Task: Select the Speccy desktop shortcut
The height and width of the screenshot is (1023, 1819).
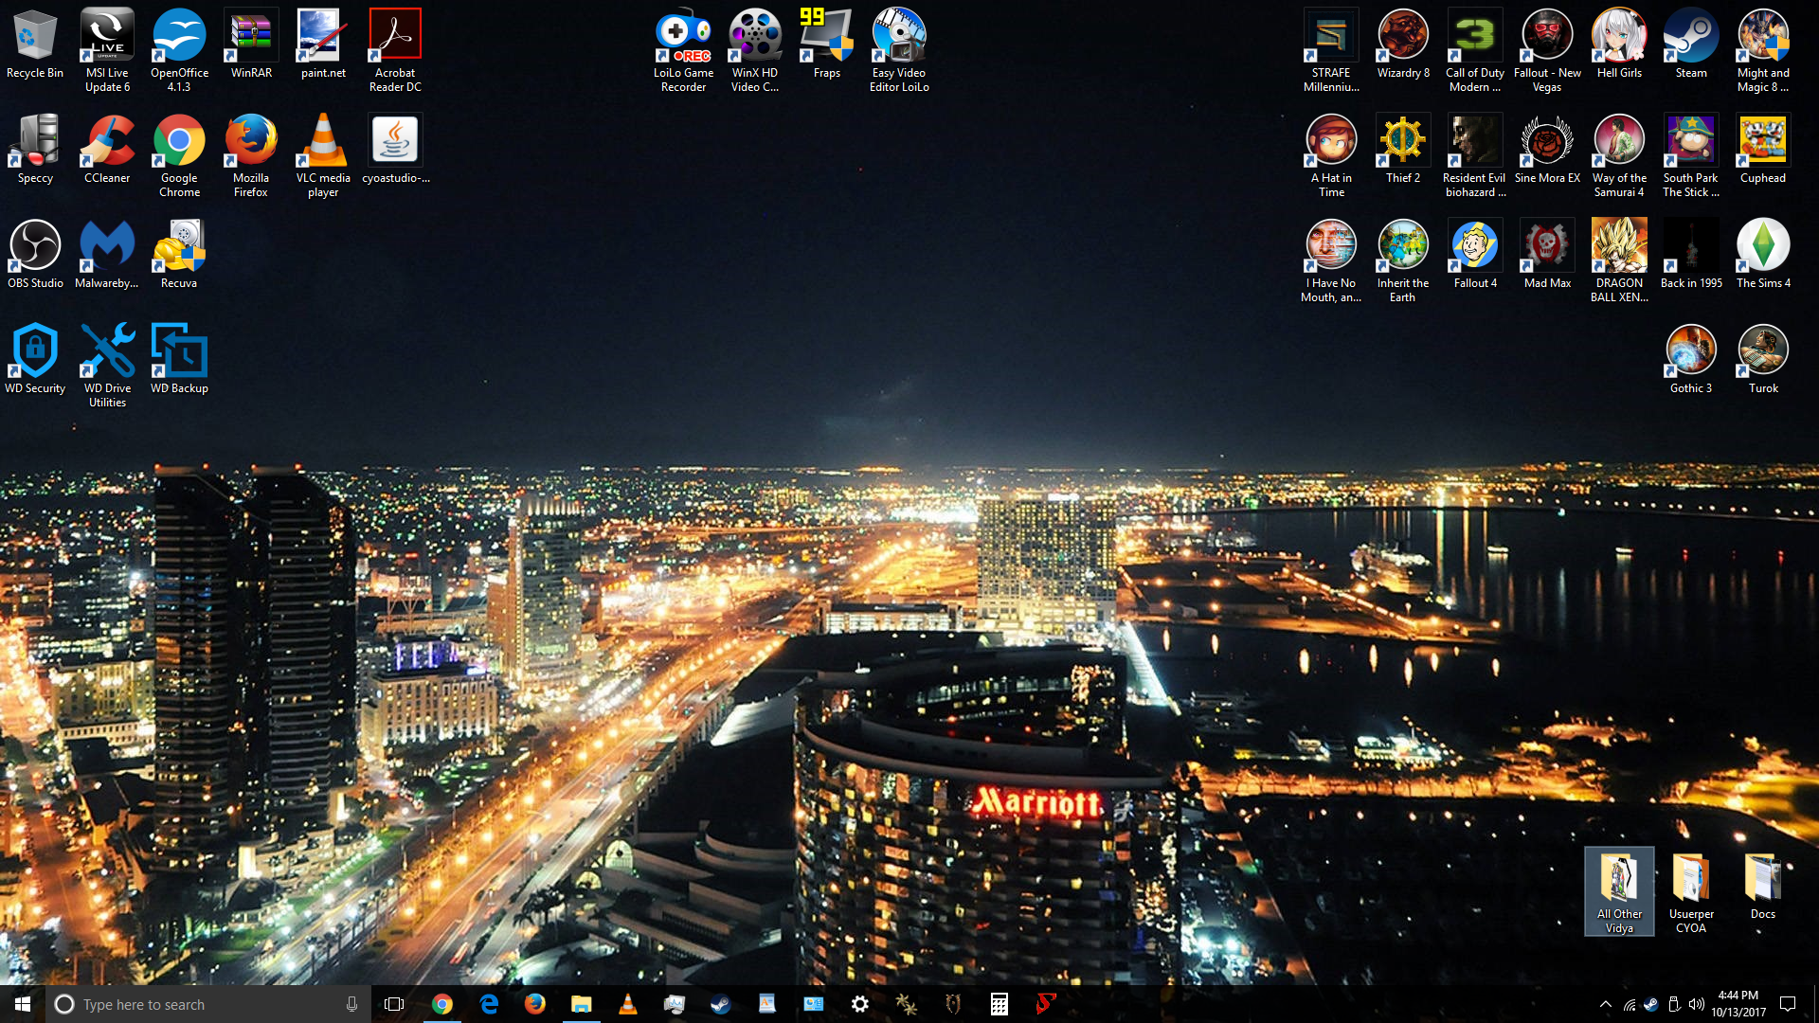Action: [35, 150]
